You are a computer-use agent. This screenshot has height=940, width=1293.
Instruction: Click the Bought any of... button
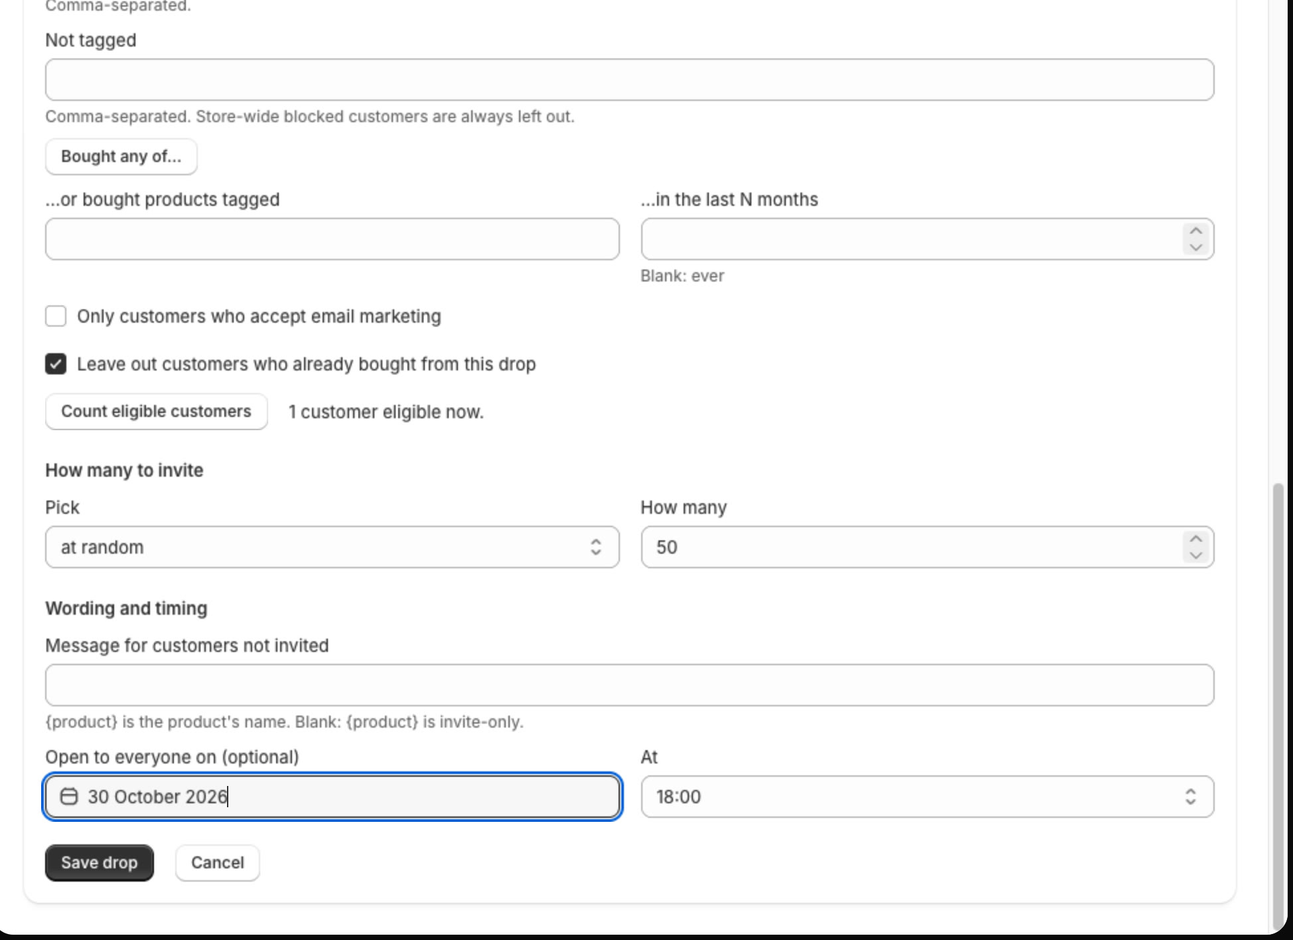point(121,157)
